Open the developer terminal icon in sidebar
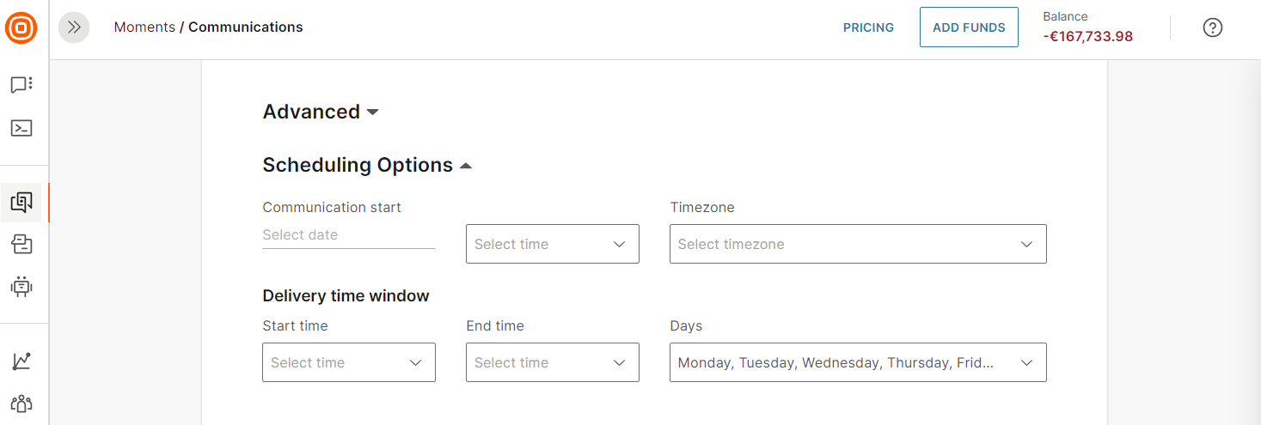 click(21, 128)
